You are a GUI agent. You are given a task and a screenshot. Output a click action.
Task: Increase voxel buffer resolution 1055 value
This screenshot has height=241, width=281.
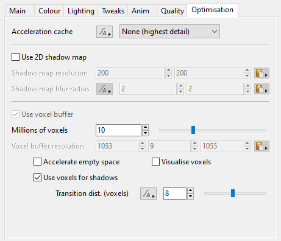(x=247, y=143)
